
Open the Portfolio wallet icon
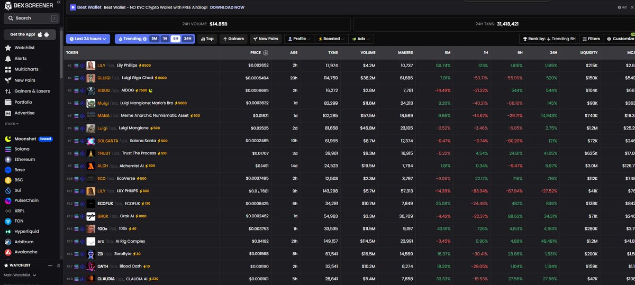tap(8, 102)
